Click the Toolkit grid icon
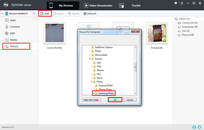Image resolution: width=204 pixels, height=130 pixels. pos(121,5)
